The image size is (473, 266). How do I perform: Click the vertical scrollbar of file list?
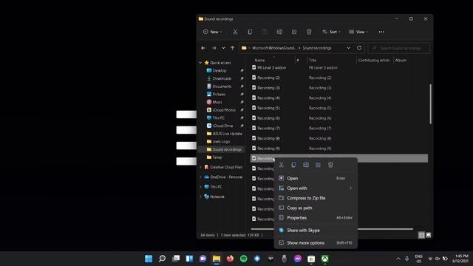(430, 104)
